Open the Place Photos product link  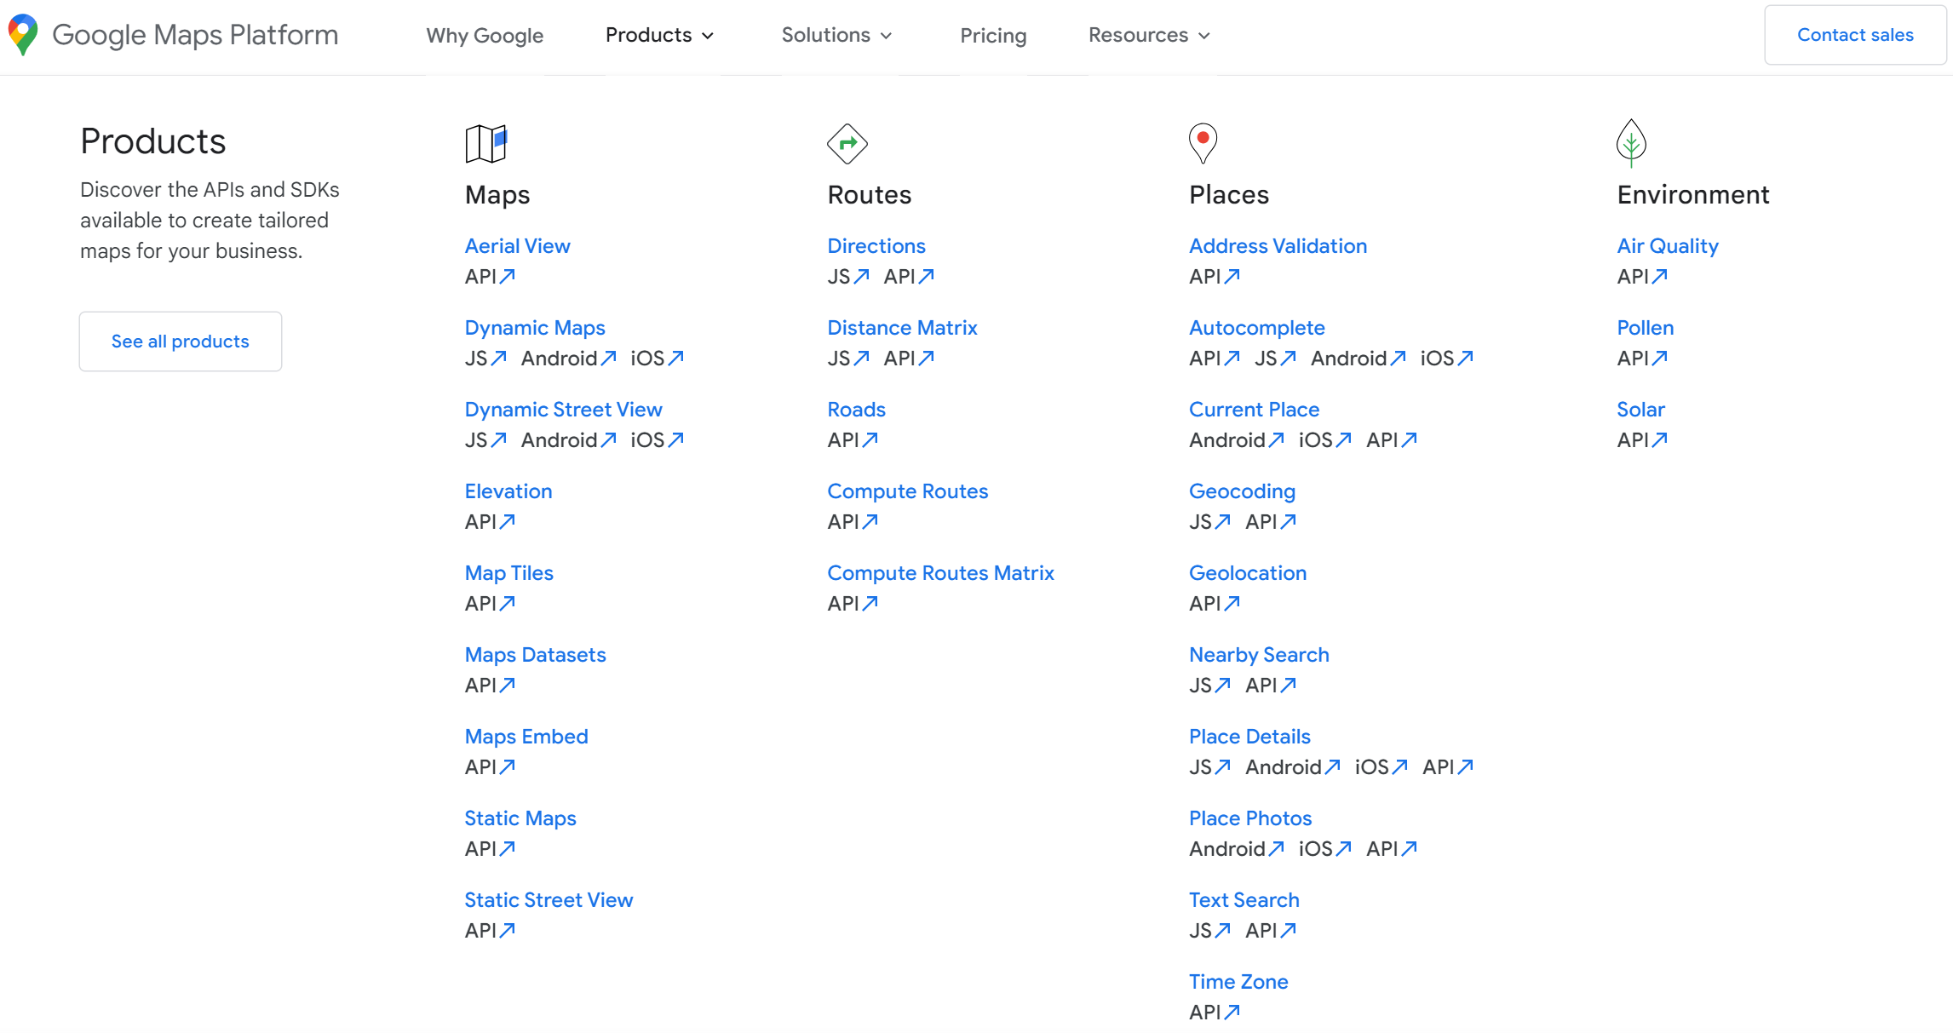(1250, 818)
